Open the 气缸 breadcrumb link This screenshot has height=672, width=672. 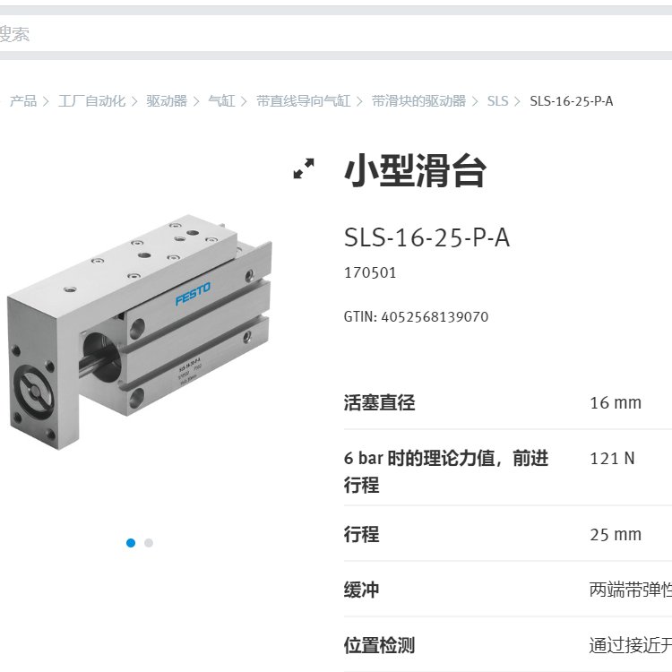tap(221, 101)
